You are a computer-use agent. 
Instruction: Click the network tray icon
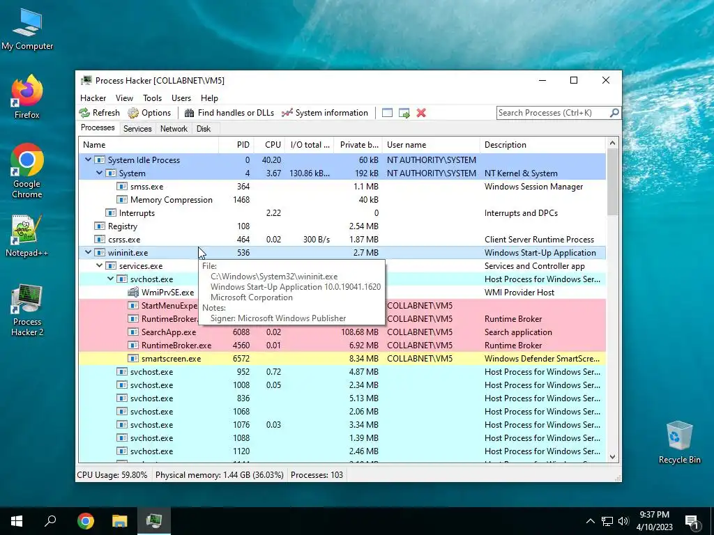point(607,521)
